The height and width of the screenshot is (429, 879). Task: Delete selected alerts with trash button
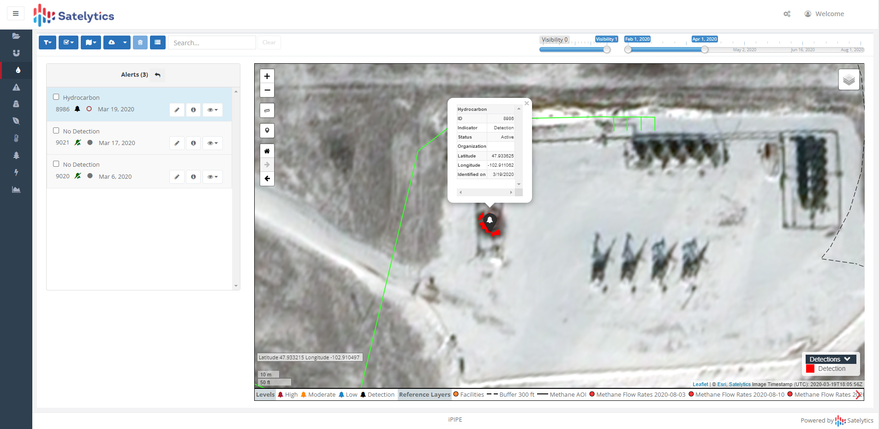[x=140, y=42]
